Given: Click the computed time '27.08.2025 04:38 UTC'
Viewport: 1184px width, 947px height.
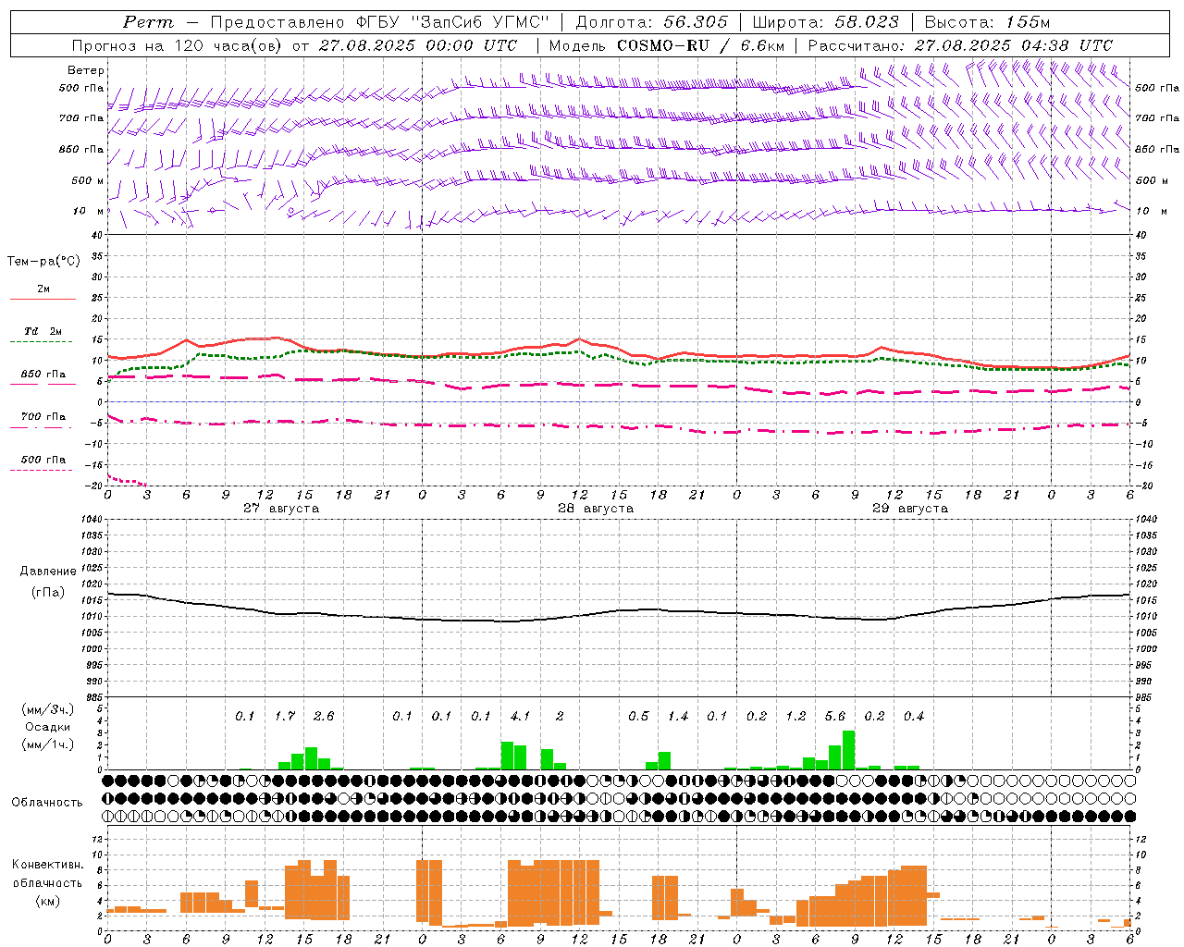Looking at the screenshot, I should 1013,45.
